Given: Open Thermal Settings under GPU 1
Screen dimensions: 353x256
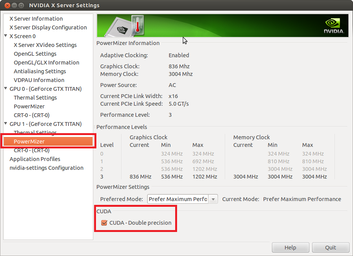Looking at the screenshot, I should [x=35, y=132].
